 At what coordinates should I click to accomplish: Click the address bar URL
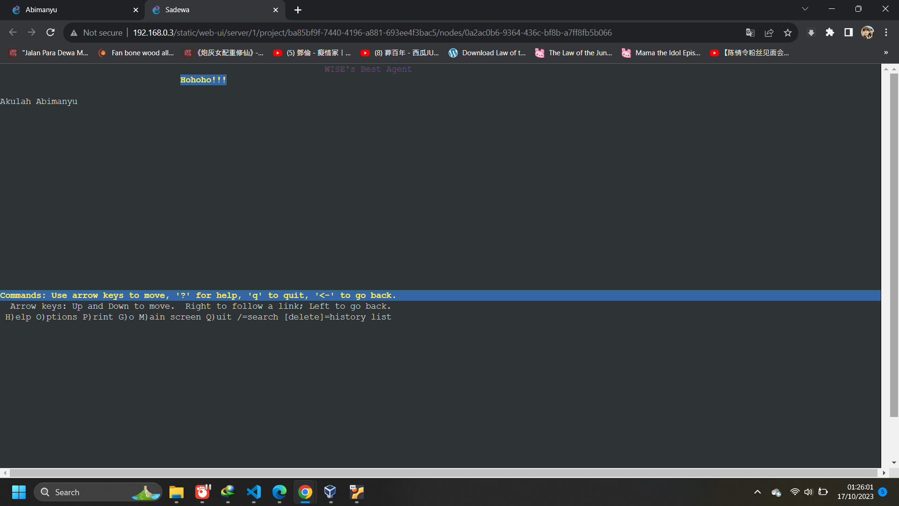[372, 32]
